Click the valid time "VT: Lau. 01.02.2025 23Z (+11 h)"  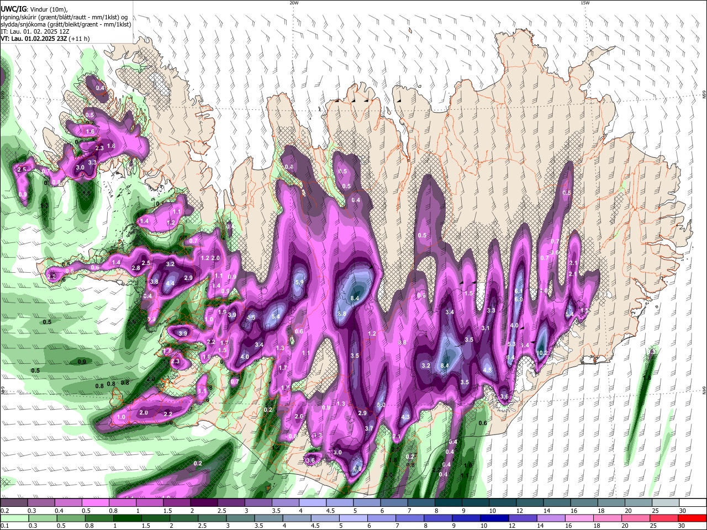click(45, 39)
